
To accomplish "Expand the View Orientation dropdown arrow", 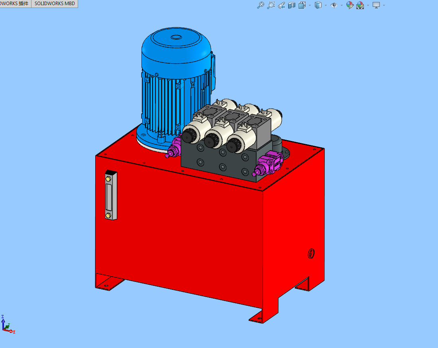I will coord(309,6).
